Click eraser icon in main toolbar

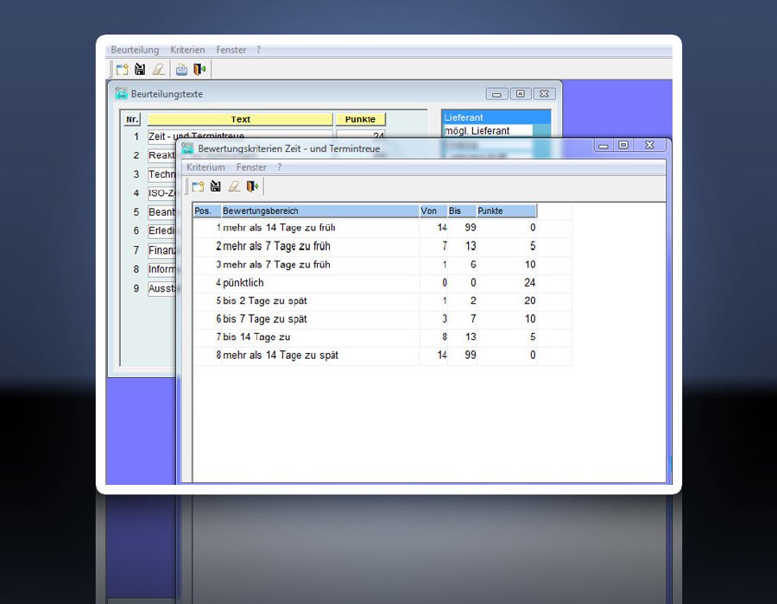[159, 69]
